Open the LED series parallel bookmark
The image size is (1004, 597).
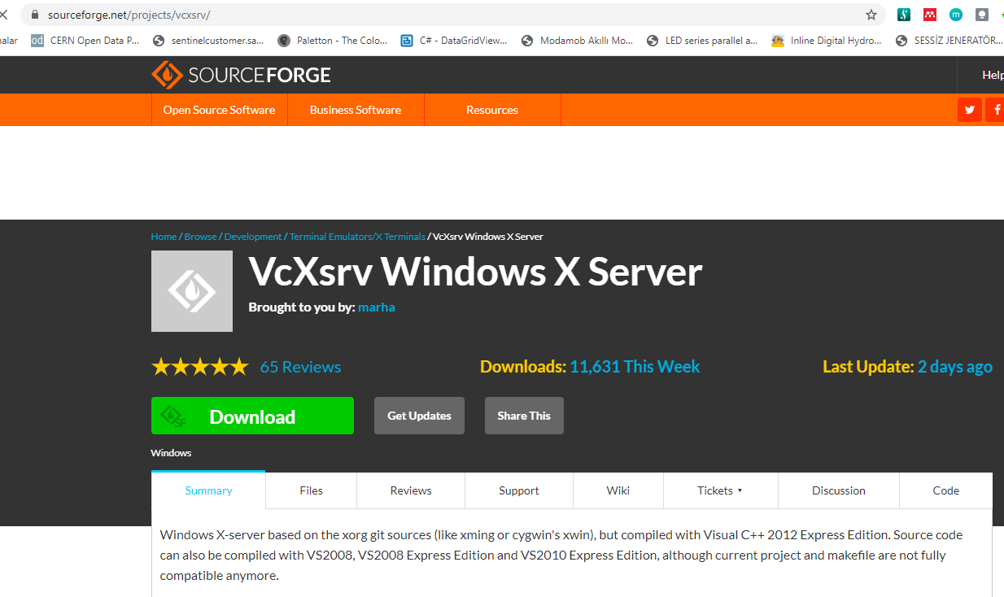(x=702, y=41)
